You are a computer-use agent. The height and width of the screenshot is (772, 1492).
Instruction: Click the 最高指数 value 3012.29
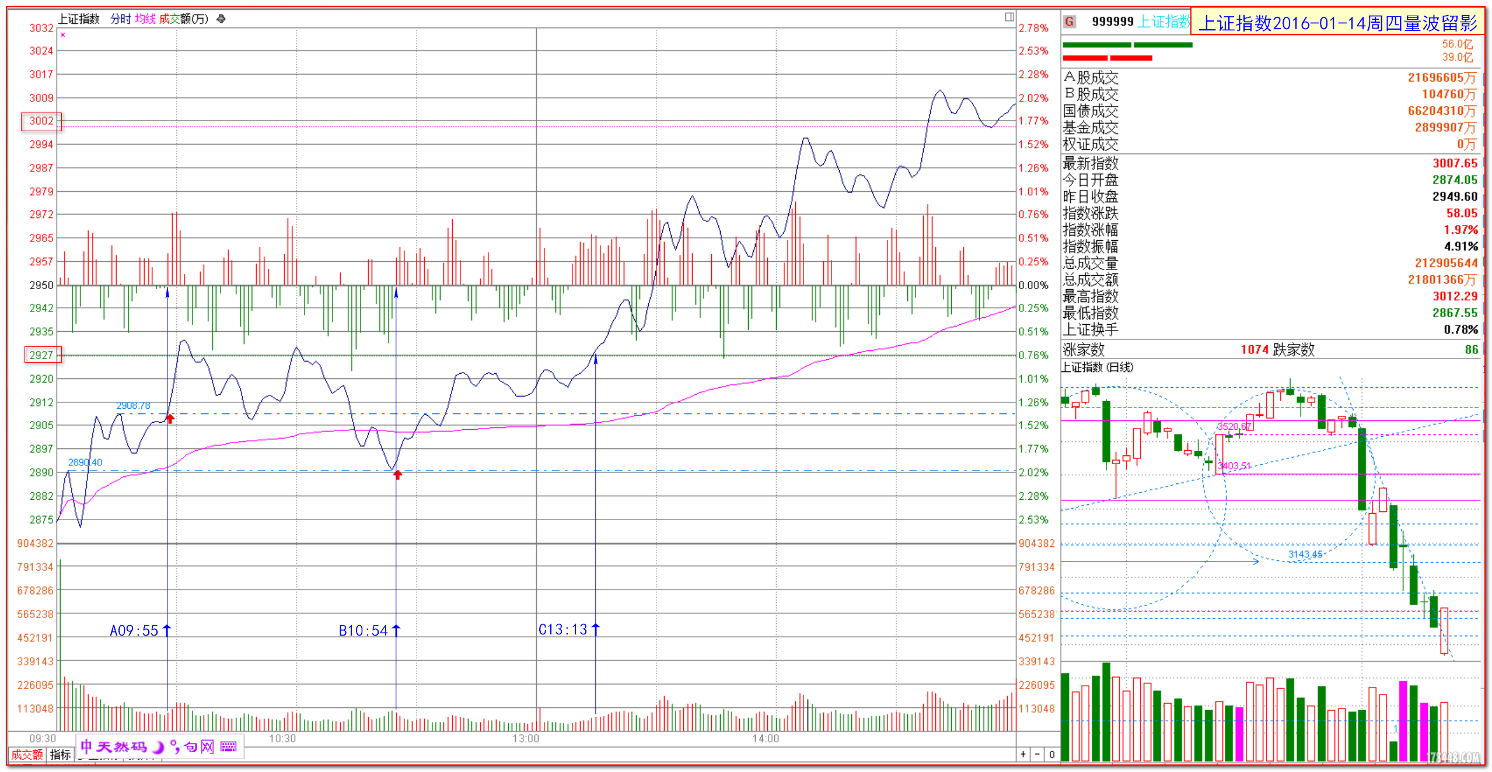click(1455, 296)
